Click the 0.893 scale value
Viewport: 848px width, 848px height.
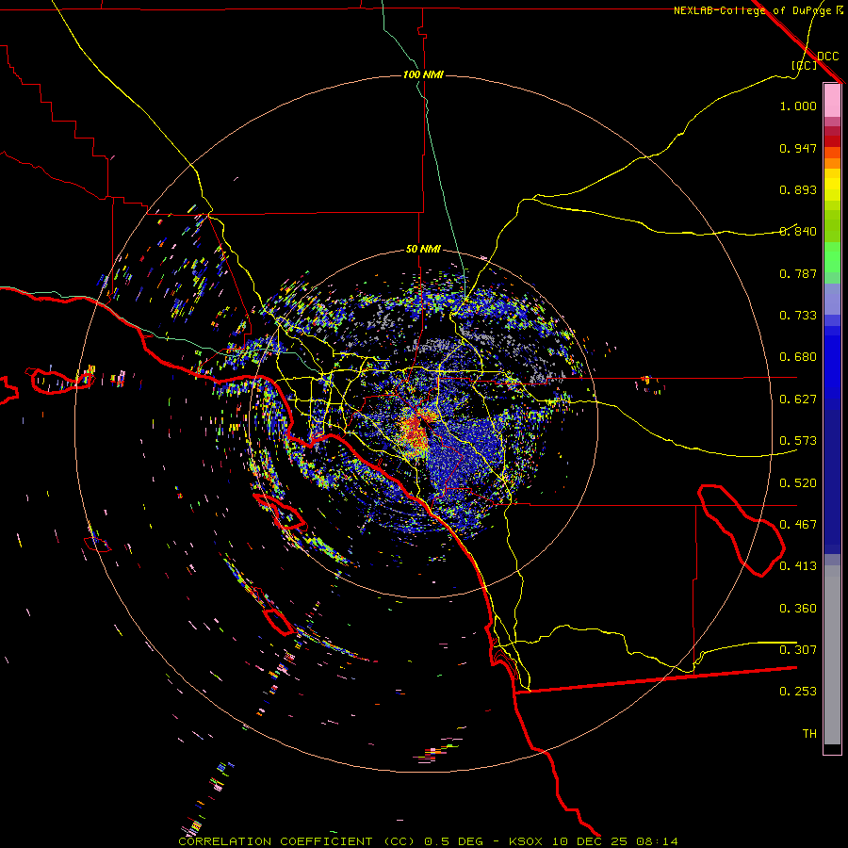click(798, 189)
